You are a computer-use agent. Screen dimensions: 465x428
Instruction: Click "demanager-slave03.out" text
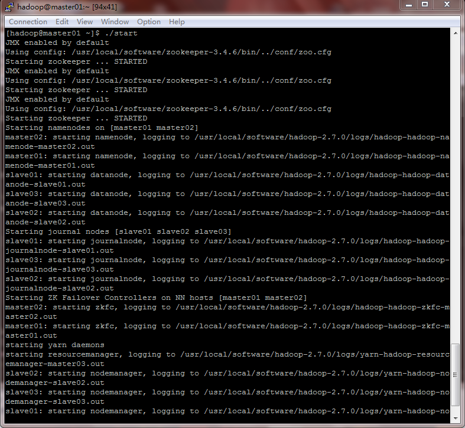click(55, 401)
